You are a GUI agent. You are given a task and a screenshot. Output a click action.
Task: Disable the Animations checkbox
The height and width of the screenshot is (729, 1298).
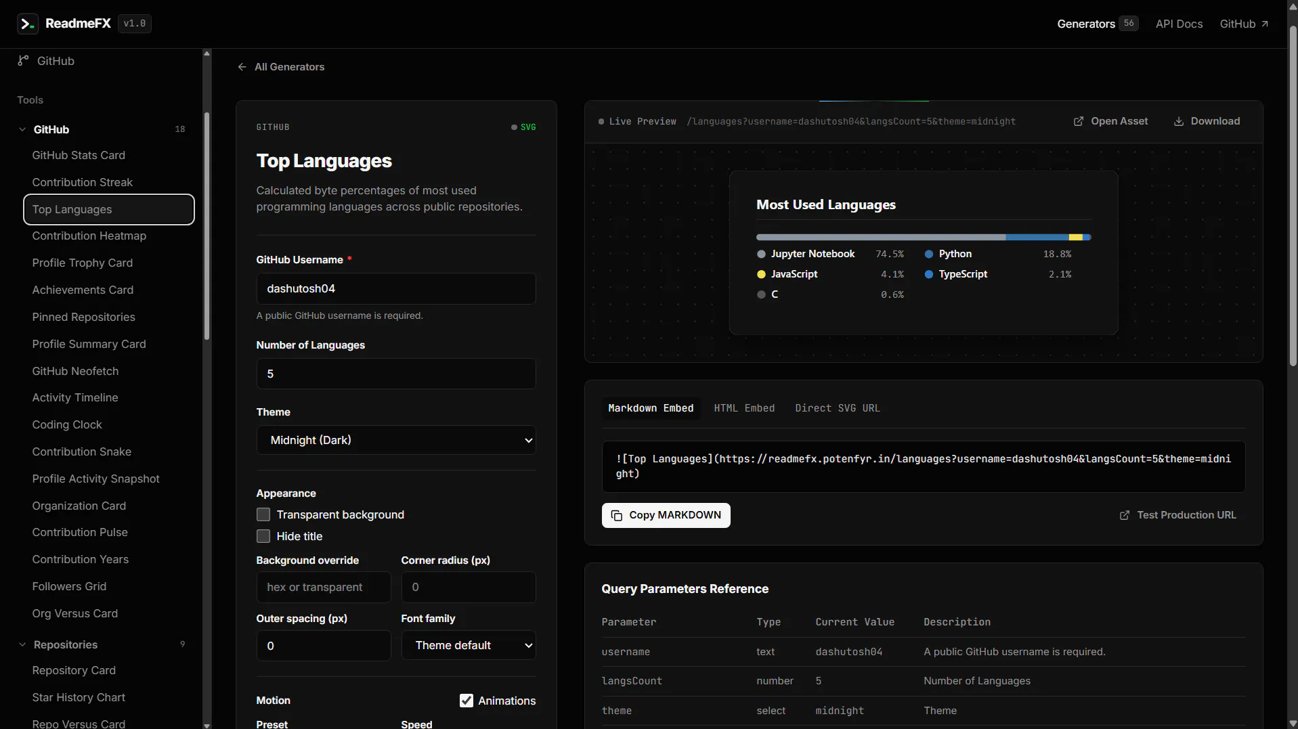467,701
